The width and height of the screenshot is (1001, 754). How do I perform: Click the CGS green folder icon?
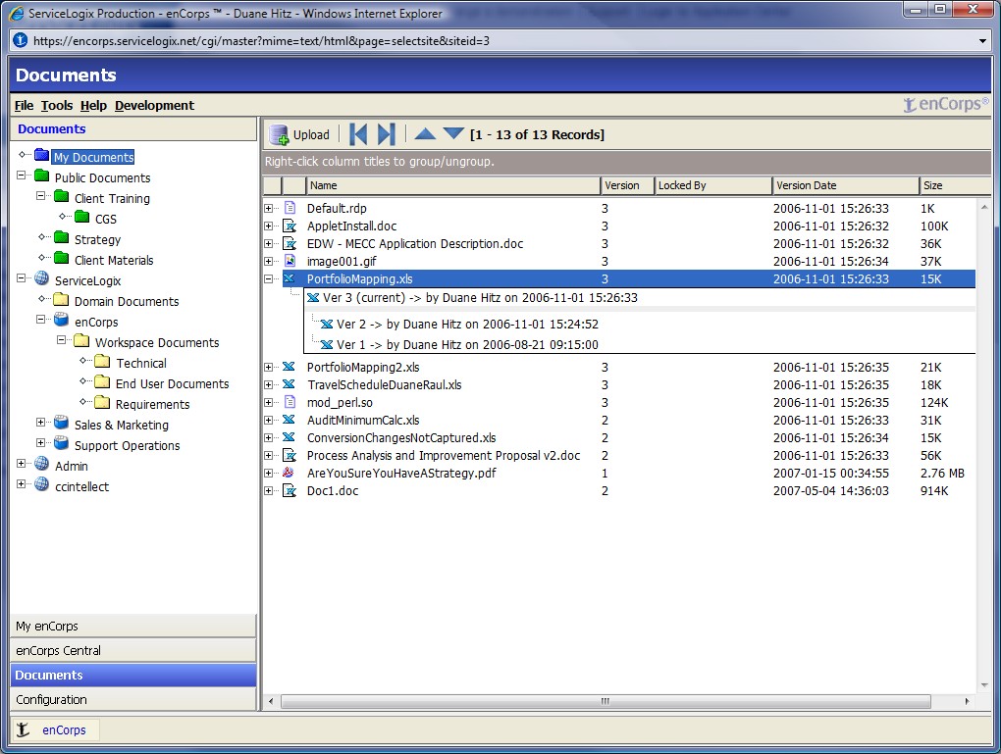point(81,217)
